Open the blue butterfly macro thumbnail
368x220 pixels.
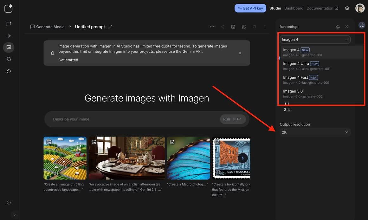189,158
